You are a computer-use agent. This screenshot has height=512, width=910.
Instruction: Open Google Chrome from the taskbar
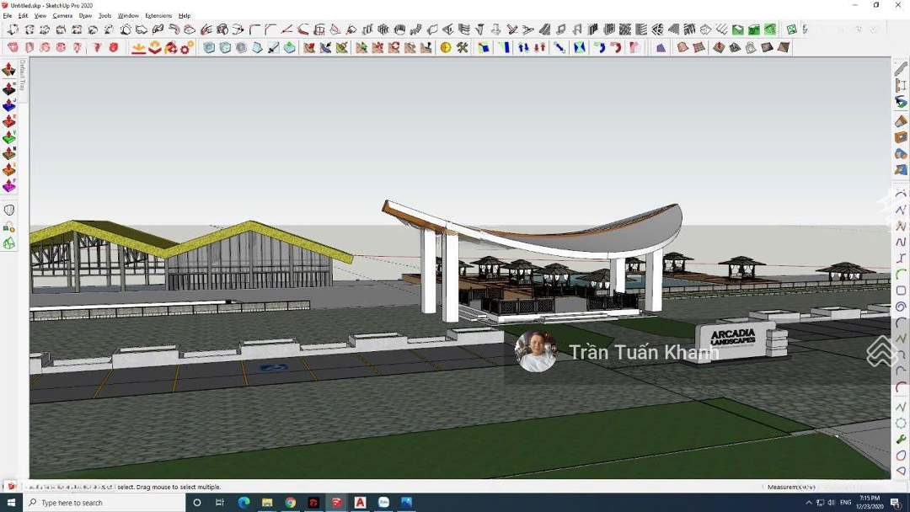[x=290, y=503]
